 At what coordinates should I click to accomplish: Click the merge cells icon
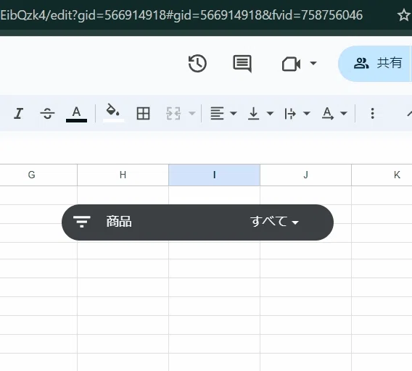(173, 114)
